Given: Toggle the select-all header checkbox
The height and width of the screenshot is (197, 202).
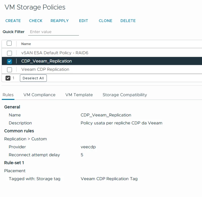Looking at the screenshot, I should point(9,43).
